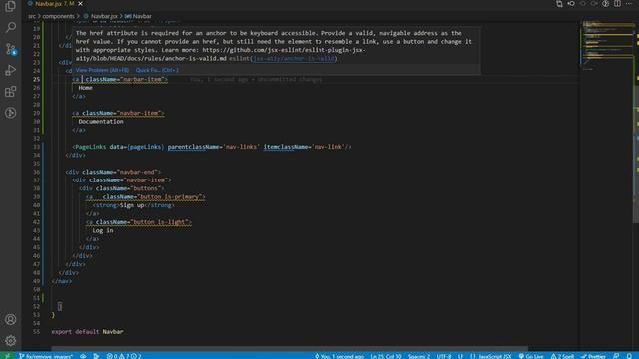Click Quick Fix in the hover tooltip
The image size is (639, 359).
(157, 70)
